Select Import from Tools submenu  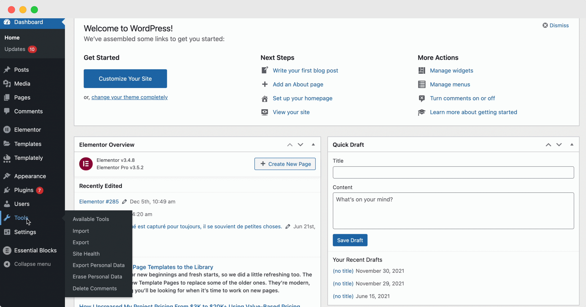(x=81, y=231)
